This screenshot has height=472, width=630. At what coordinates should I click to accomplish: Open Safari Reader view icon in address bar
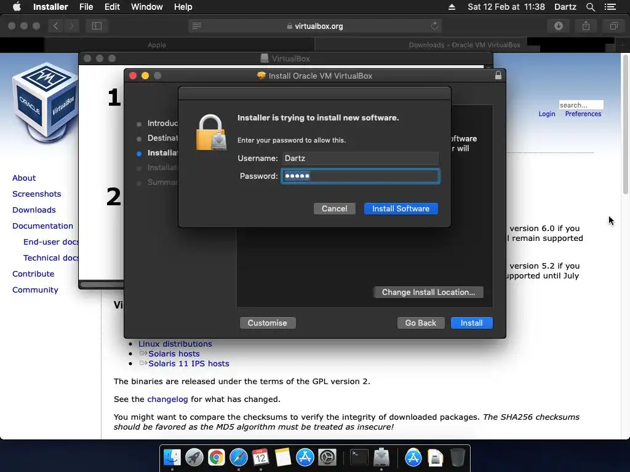(197, 26)
